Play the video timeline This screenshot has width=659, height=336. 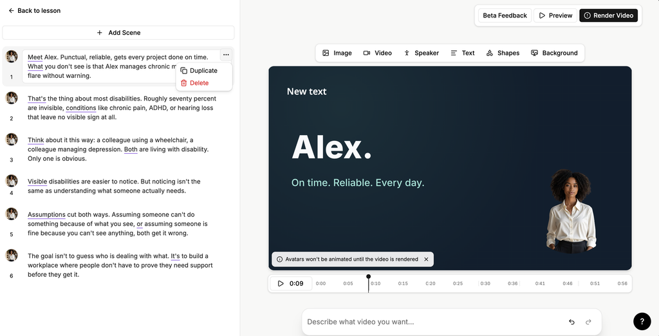[281, 283]
